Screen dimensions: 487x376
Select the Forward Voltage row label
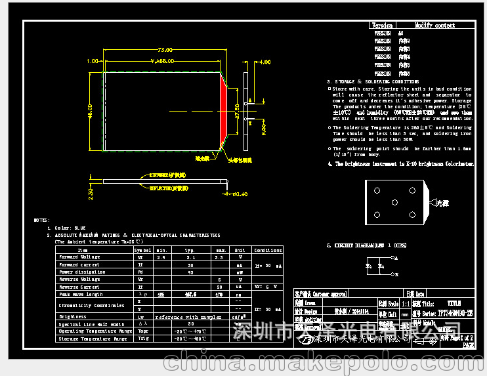pos(79,257)
